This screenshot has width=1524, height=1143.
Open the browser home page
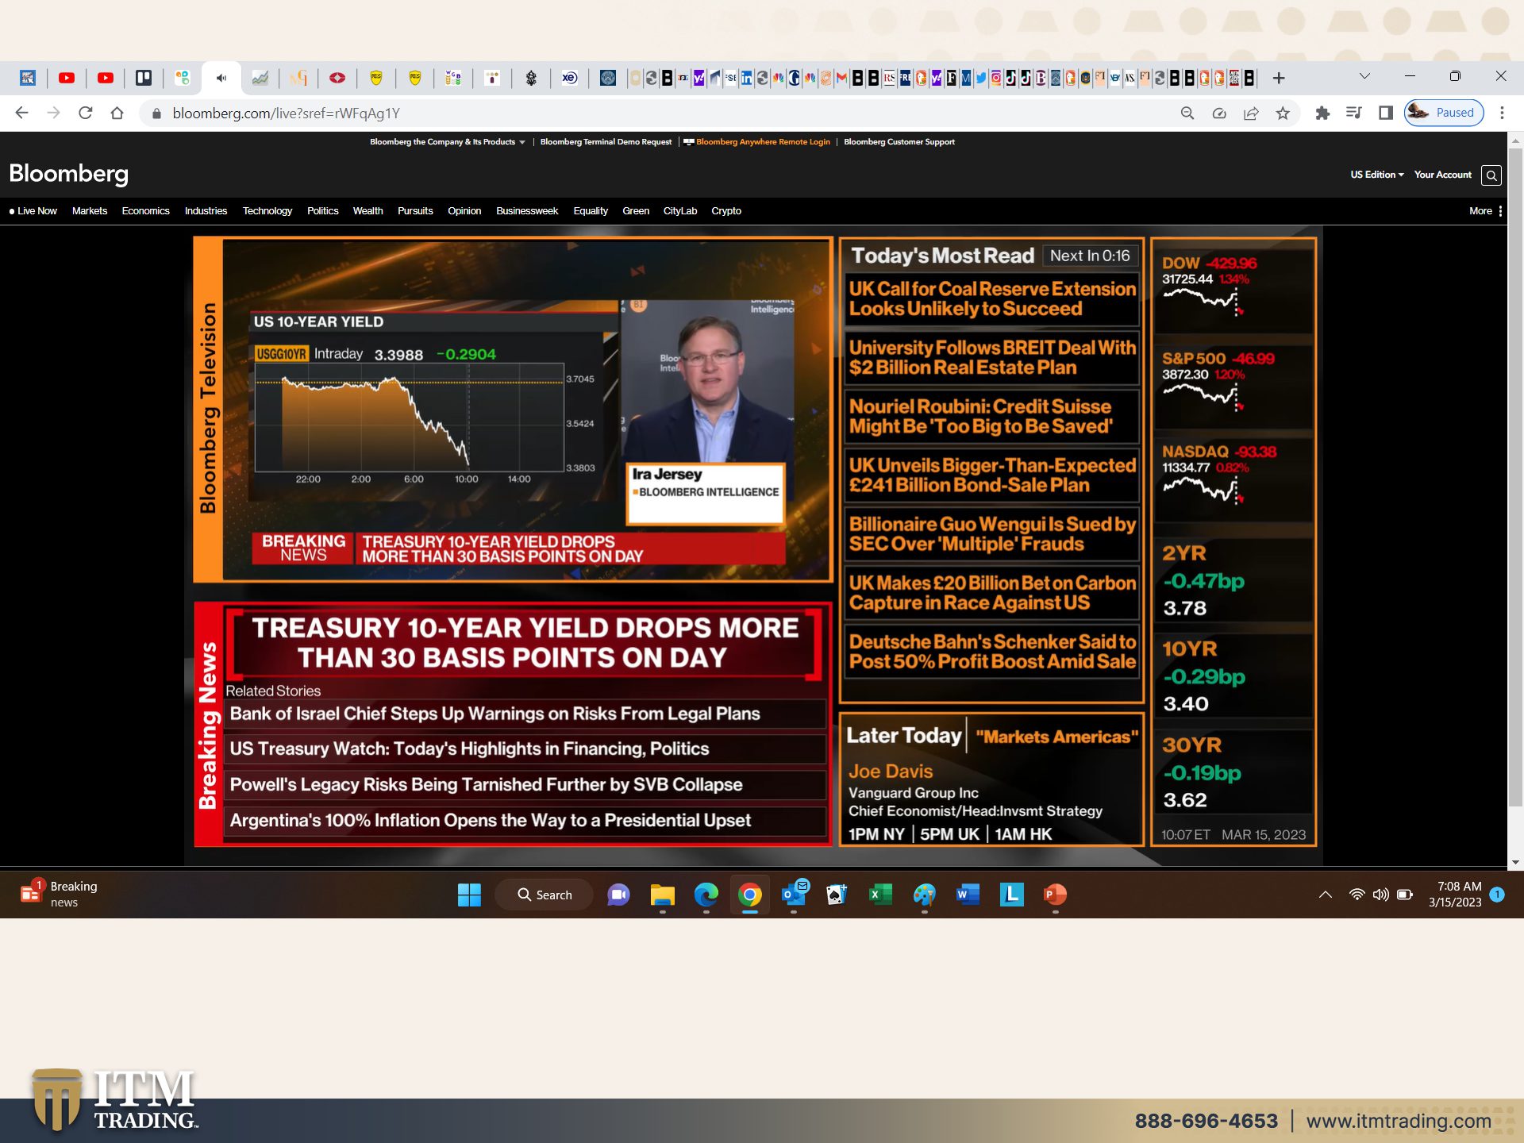tap(117, 113)
